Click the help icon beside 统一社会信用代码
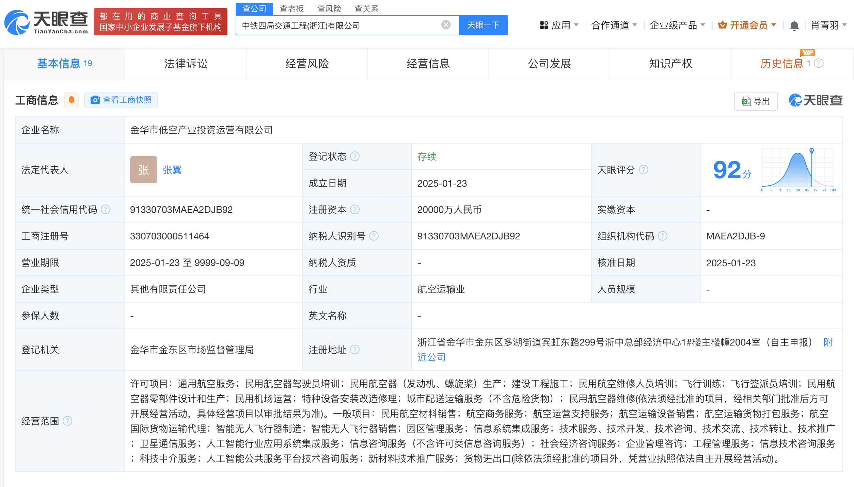Viewport: 854px width, 487px height. pos(106,209)
